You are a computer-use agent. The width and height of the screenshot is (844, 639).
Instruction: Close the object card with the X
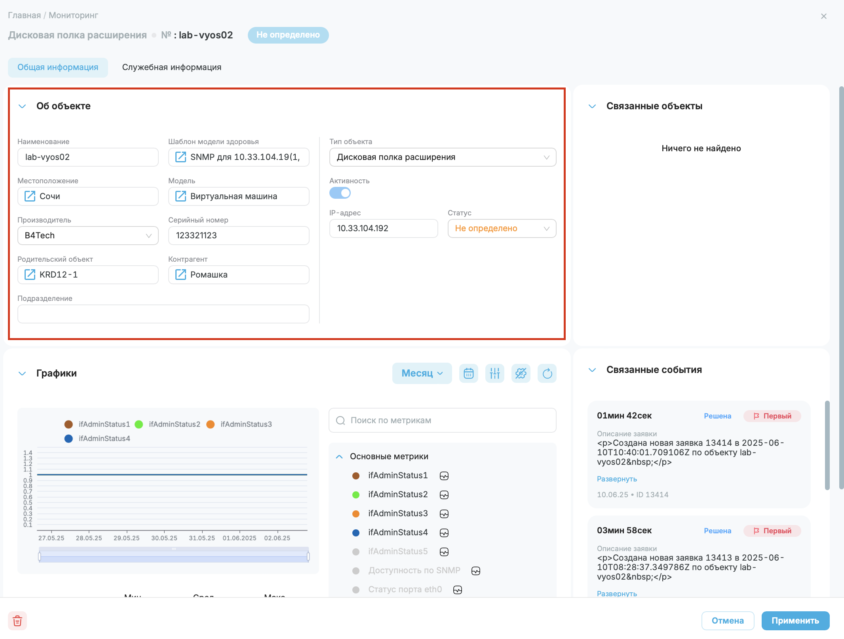[x=824, y=16]
